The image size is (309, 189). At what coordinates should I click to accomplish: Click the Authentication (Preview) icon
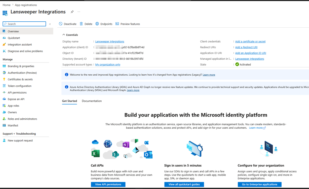pos(4,73)
